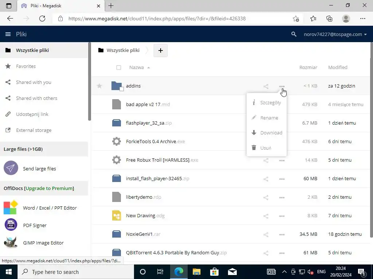This screenshot has width=373, height=279.
Task: Click Upgrade to Premium link
Action: (x=49, y=189)
